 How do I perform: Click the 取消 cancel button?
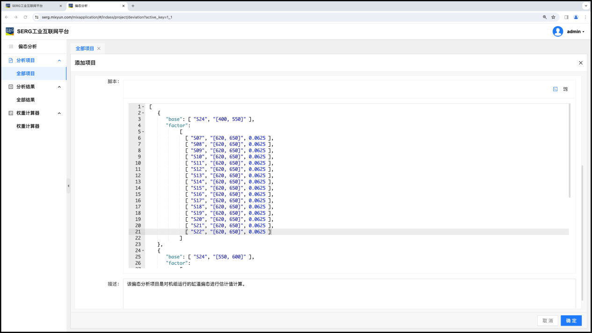548,320
